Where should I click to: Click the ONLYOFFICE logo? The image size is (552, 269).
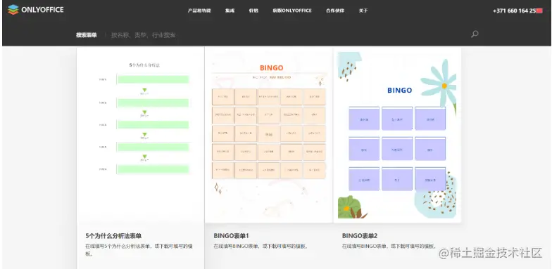point(35,10)
